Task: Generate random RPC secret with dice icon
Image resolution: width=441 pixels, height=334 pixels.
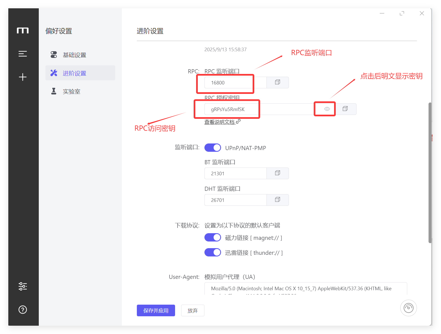Action: coord(345,109)
